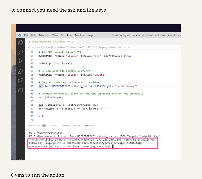Viewport: 202px width, 179px height.
Task: Open the PowerShell panel icon in activity bar
Action: click(21, 90)
